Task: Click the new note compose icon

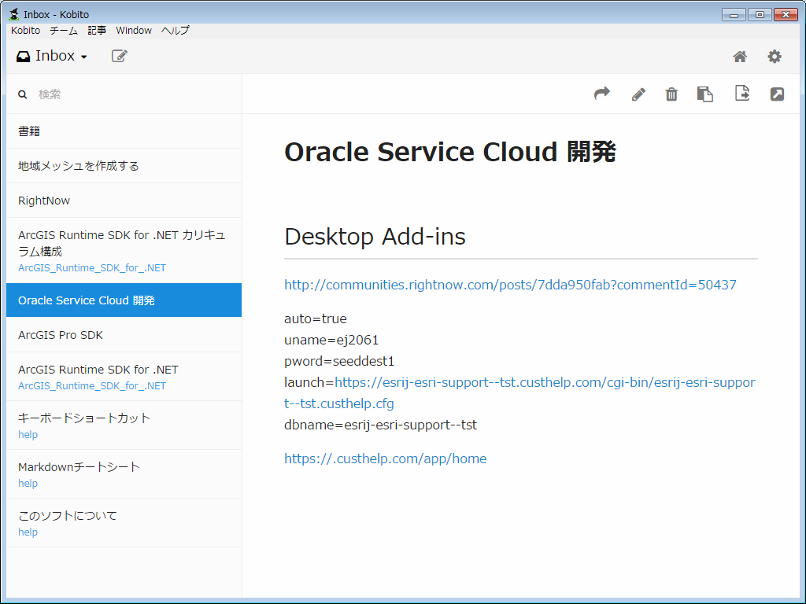Action: [x=120, y=56]
